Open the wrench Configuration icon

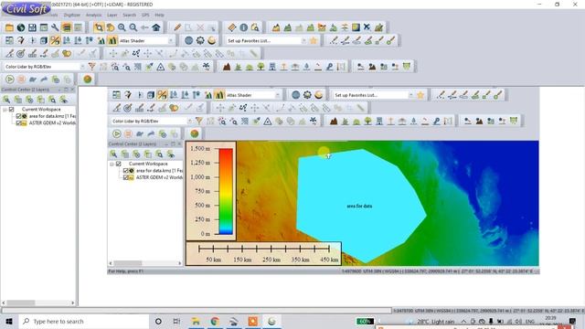tap(55, 27)
